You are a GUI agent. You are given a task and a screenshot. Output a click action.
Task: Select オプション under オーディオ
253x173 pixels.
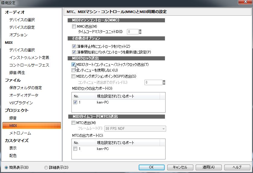coord(18,35)
